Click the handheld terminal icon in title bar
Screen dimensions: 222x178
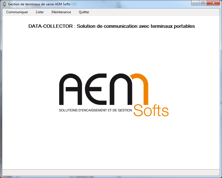click(x=4, y=4)
